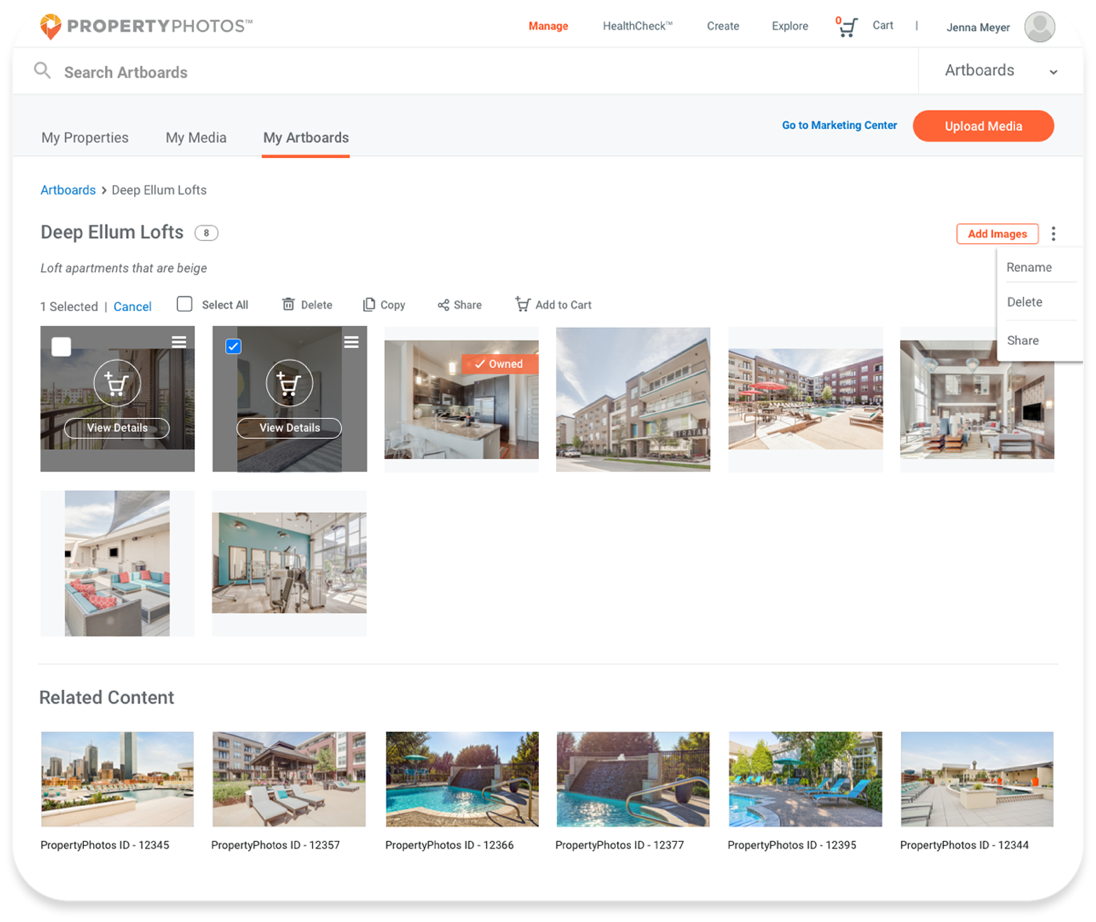Click the image count badge showing 8

pyautogui.click(x=206, y=233)
